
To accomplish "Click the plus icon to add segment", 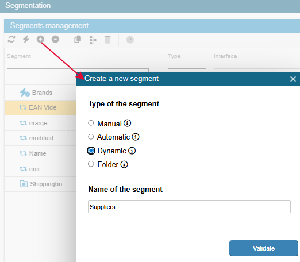I will [40, 40].
